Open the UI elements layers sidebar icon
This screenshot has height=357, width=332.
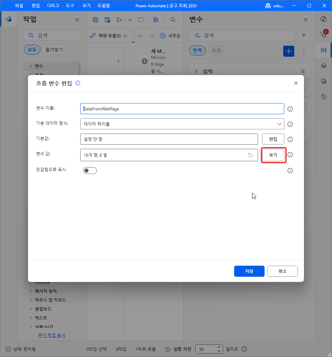pos(324,66)
